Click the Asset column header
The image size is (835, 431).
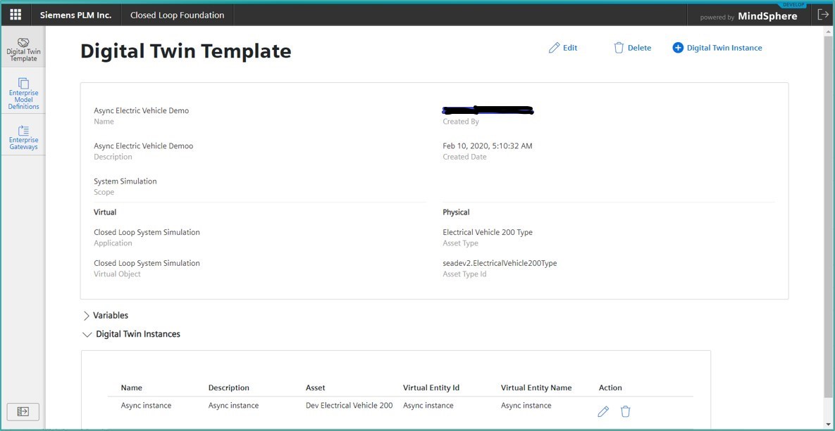[x=315, y=387]
